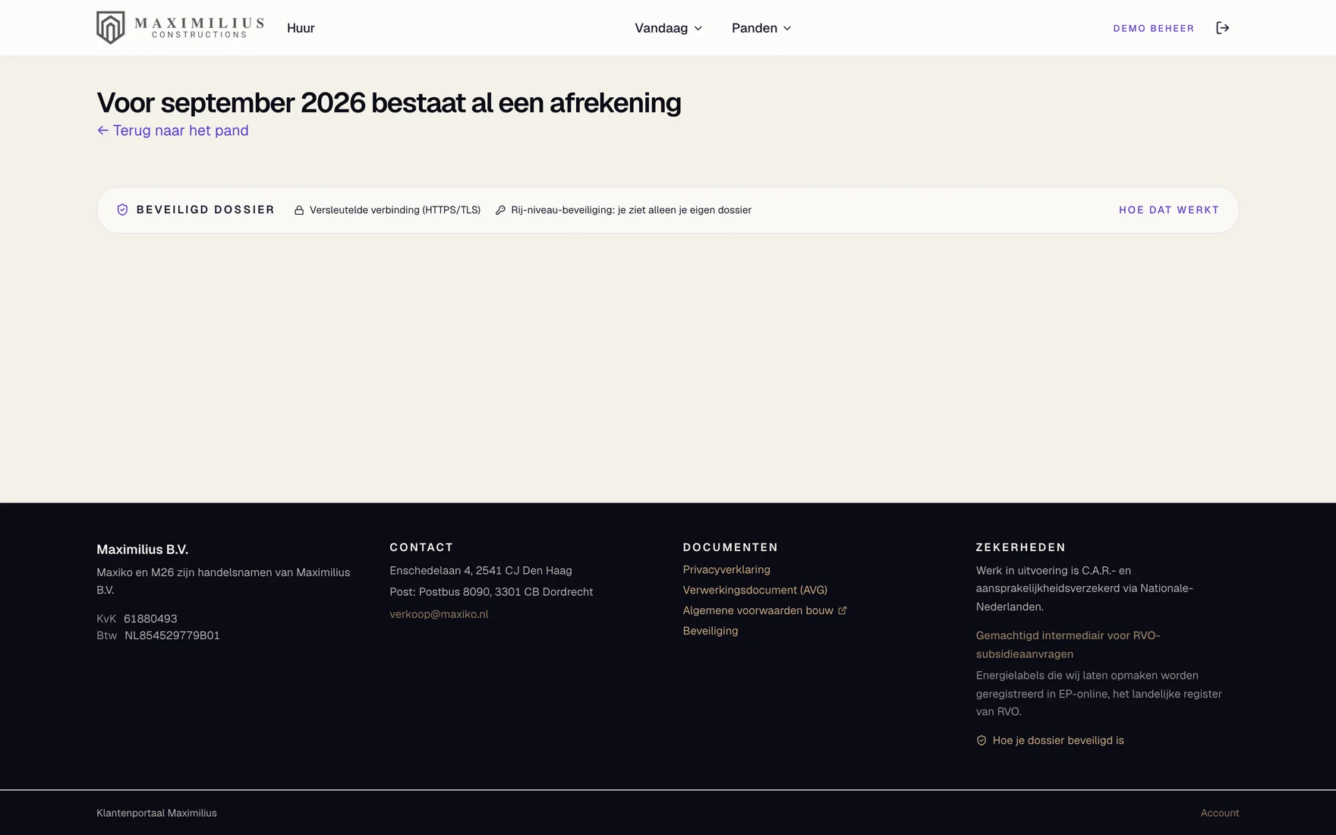The image size is (1336, 835).
Task: Click the shield icon beside Beveiligd Dossier
Action: 122,210
